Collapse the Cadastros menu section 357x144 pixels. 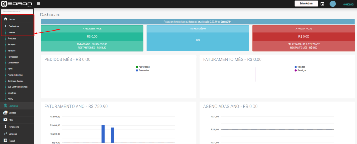tap(14, 26)
